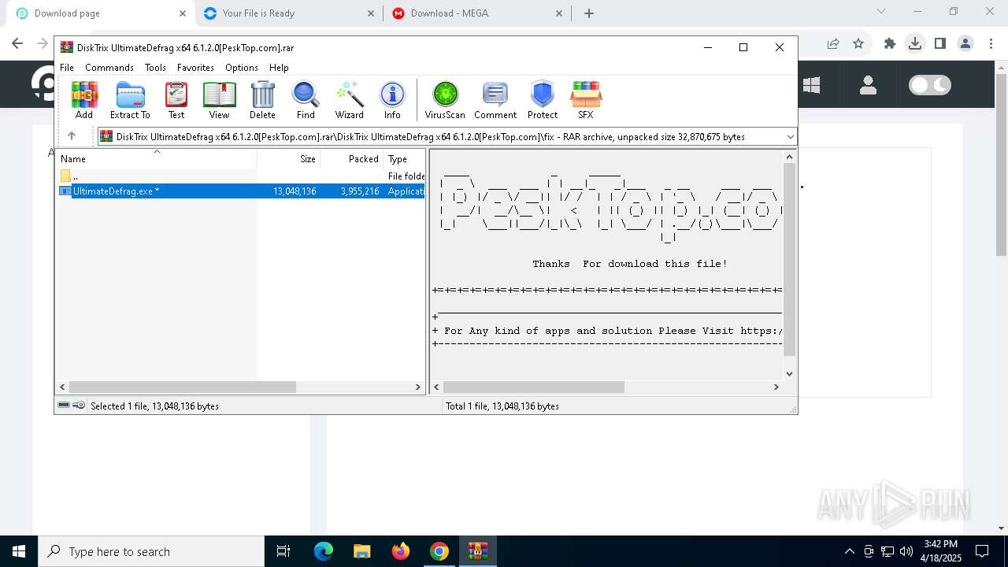Open the File menu
The image size is (1008, 567).
coord(67,68)
